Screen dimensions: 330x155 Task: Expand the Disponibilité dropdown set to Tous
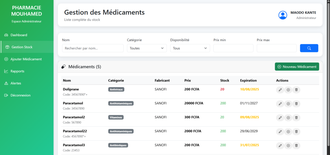[190, 48]
